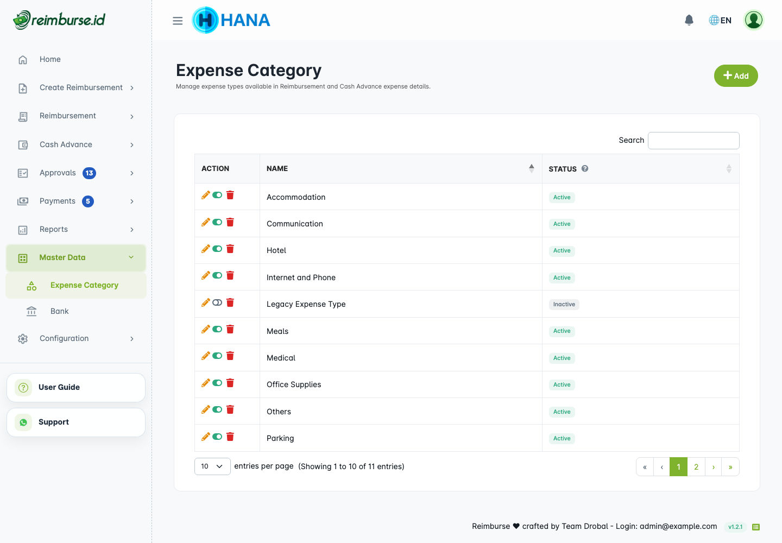Click the reimburse.id logo

[59, 20]
